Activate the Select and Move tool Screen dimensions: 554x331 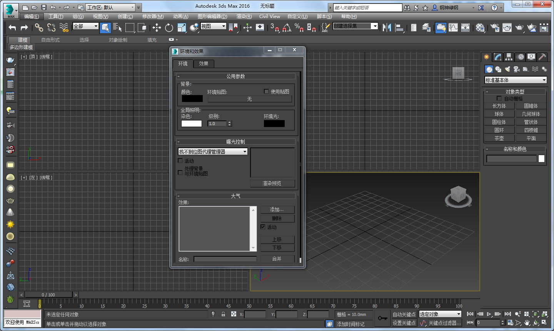157,27
